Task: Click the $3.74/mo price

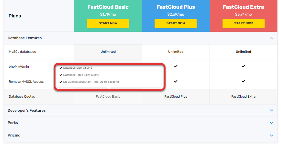Action: point(243,14)
